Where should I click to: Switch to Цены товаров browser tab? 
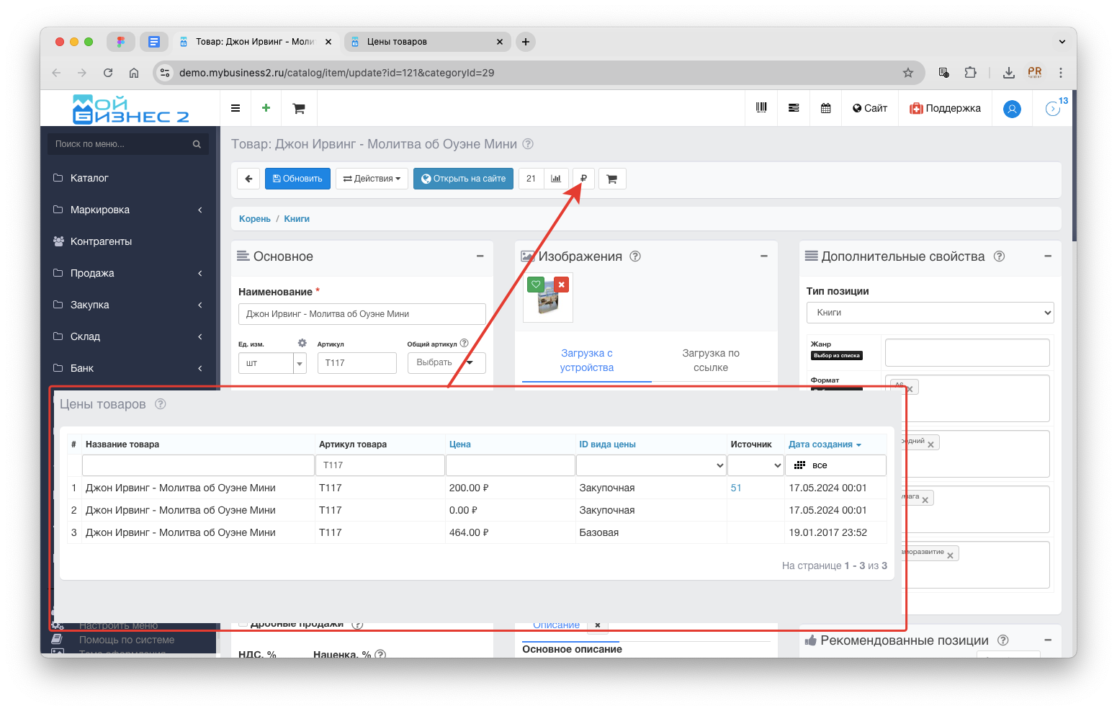tap(427, 42)
